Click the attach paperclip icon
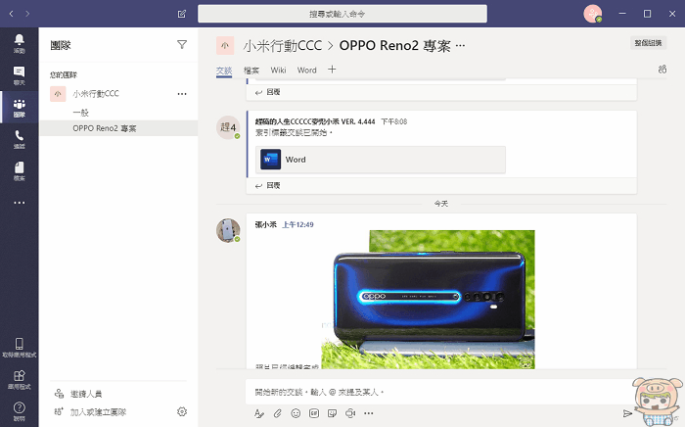The image size is (685, 427). click(x=277, y=413)
